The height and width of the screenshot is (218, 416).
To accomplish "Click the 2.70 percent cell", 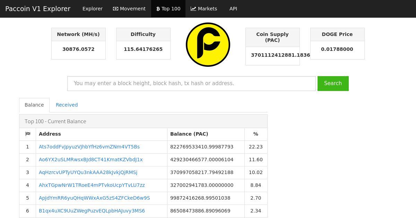I will tap(256, 198).
